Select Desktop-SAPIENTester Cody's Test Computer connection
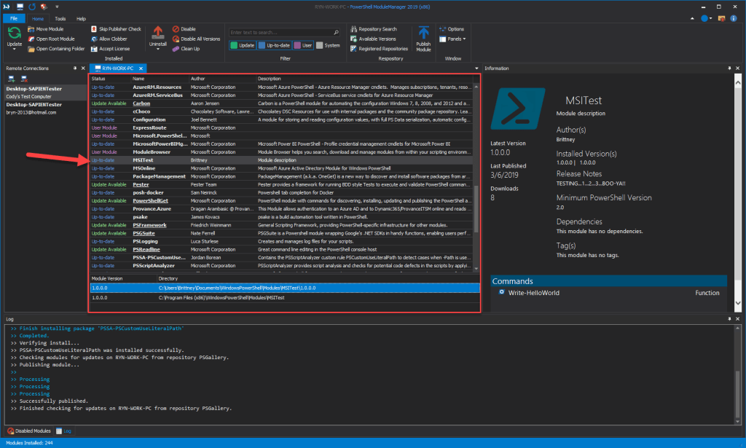This screenshot has width=746, height=448. (45, 93)
